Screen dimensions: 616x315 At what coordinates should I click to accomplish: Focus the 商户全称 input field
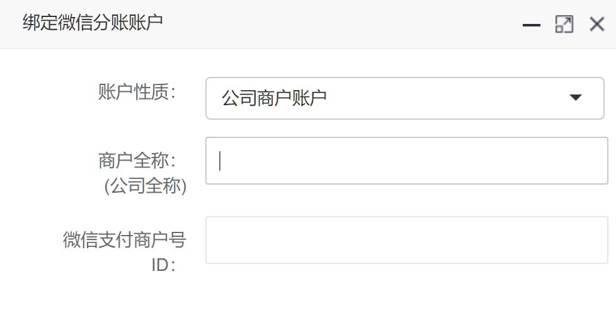pyautogui.click(x=406, y=161)
